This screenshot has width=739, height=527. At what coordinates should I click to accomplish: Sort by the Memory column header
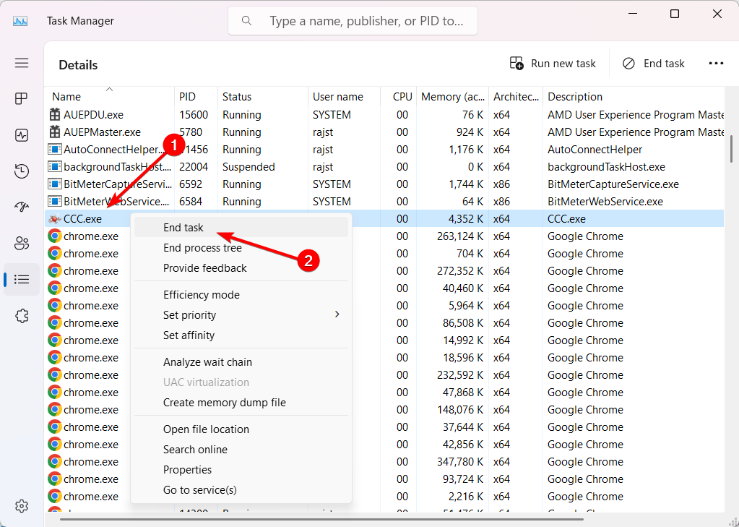point(453,96)
